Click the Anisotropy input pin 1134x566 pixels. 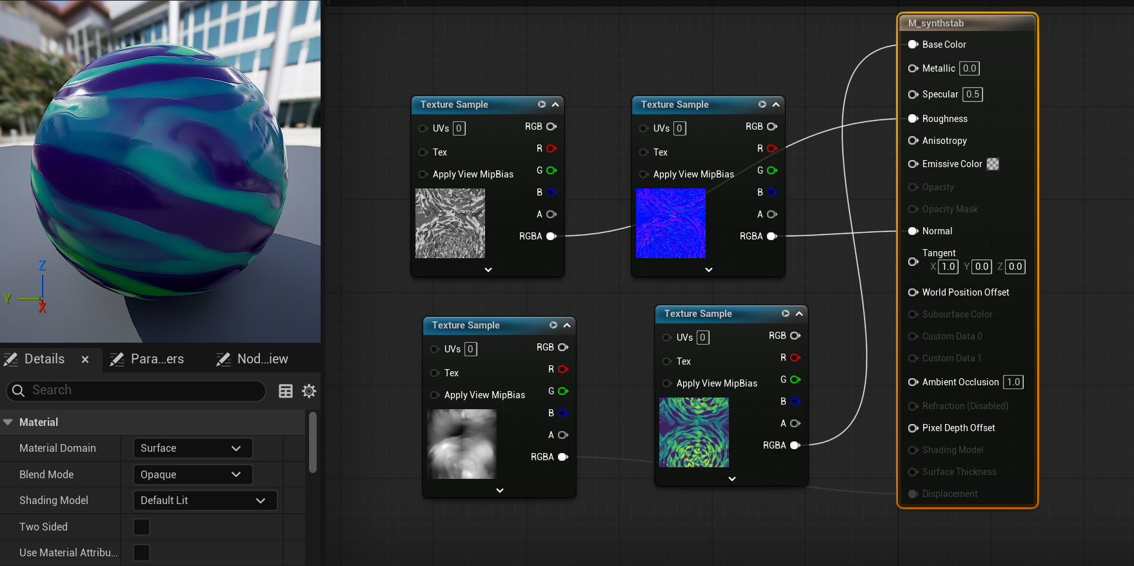click(x=913, y=141)
